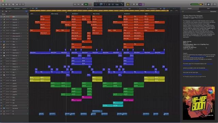The image size is (218, 123).
Task: Select the pink Plop region
Action: 87,97
